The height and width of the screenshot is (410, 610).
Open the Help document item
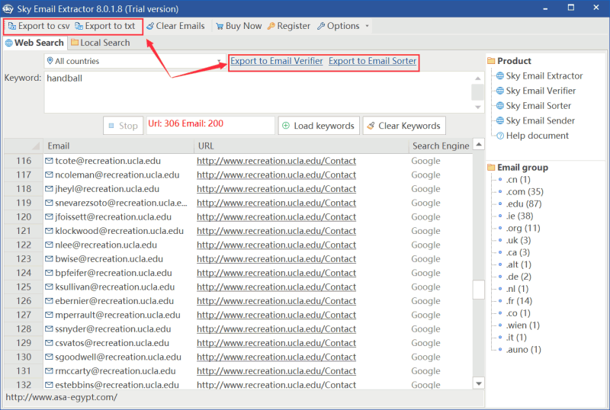pos(537,136)
